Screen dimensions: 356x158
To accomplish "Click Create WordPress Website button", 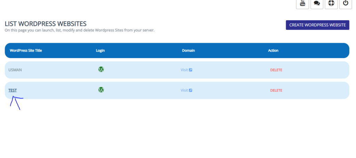I will (x=317, y=25).
